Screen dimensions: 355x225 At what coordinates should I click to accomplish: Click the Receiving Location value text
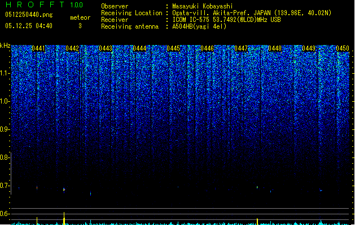click(252, 13)
